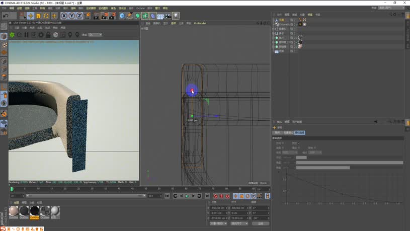Image resolution: width=410 pixels, height=231 pixels.
Task: Expand the first green subdivision object
Action: [274, 38]
